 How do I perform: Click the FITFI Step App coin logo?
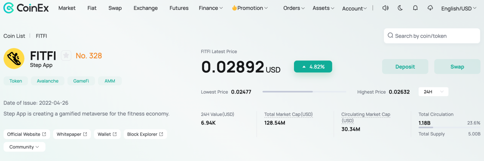tap(14, 58)
